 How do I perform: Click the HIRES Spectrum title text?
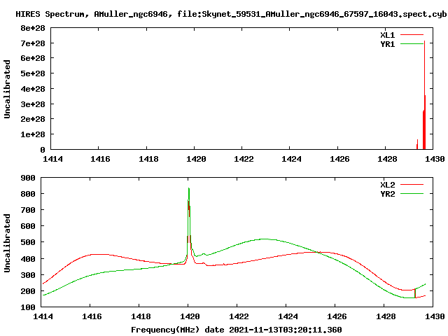coord(231,14)
